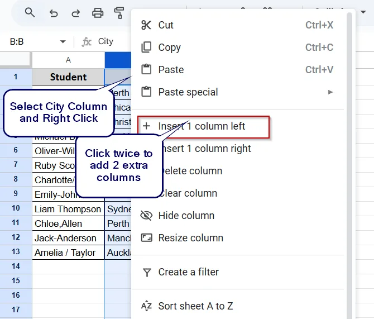
Task: Click the Redo arrow icon
Action: click(76, 13)
